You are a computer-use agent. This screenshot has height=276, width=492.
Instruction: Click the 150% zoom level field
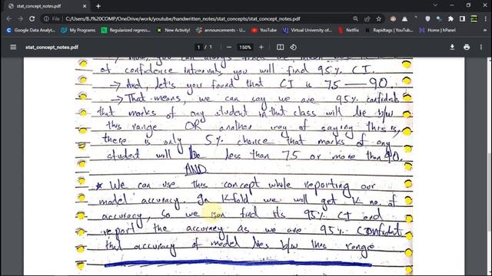245,48
